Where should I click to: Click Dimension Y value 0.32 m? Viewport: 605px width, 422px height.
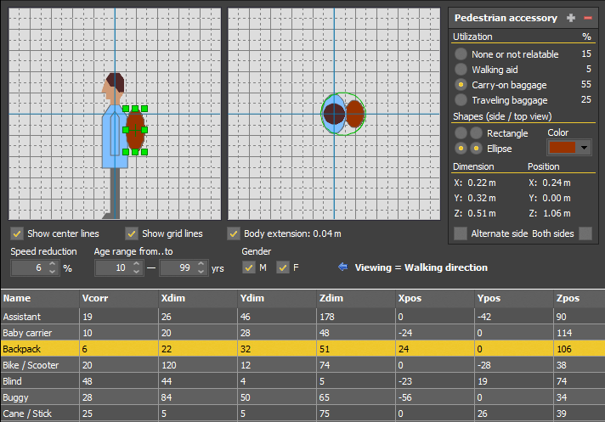coord(482,198)
